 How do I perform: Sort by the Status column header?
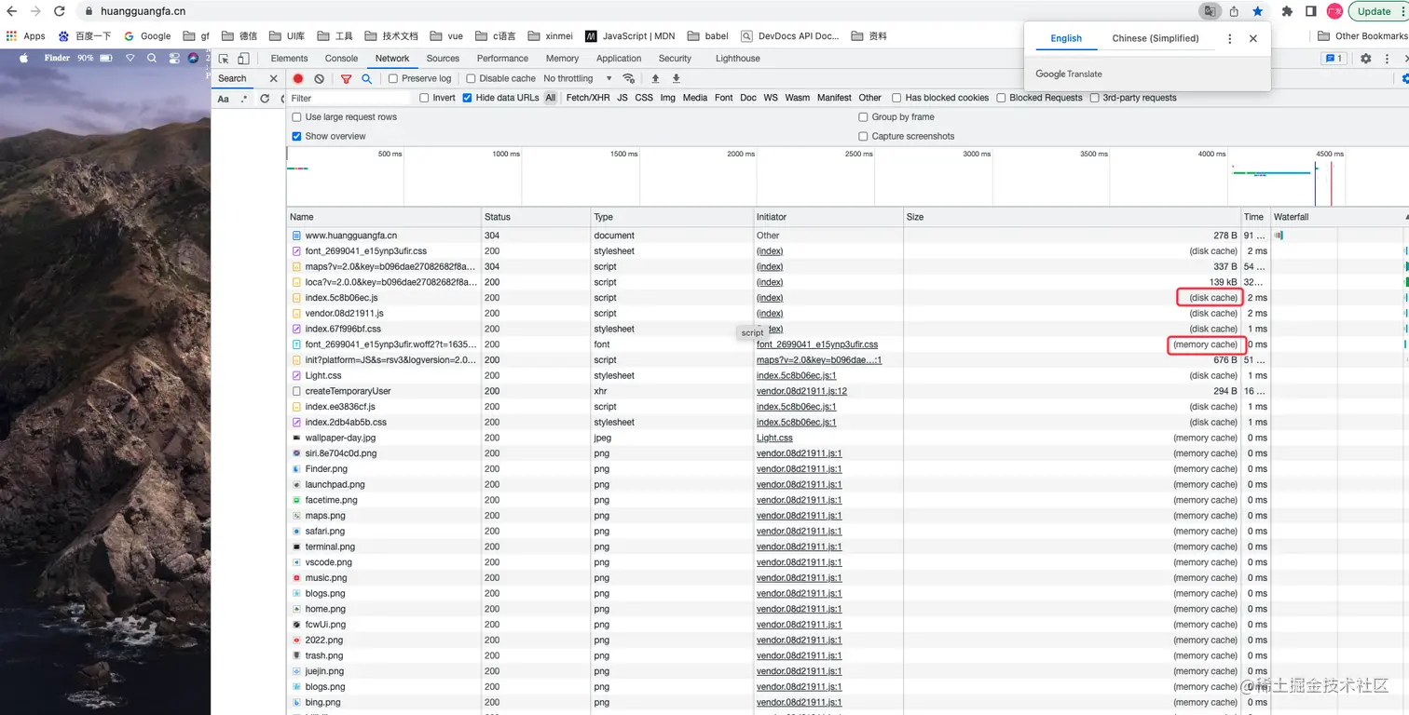coord(536,217)
